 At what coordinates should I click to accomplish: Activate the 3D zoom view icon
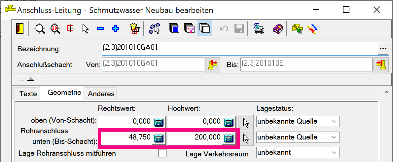pos(55,29)
